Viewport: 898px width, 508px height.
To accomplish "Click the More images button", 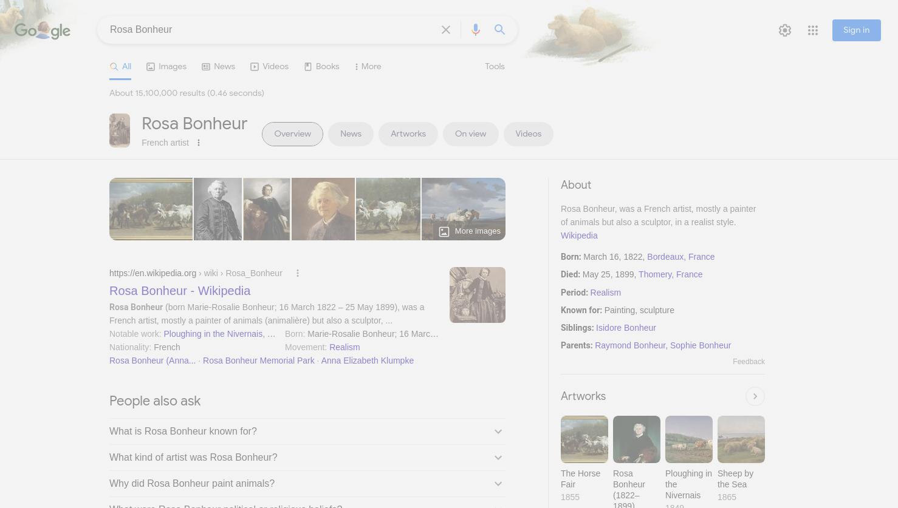I will pos(470,231).
